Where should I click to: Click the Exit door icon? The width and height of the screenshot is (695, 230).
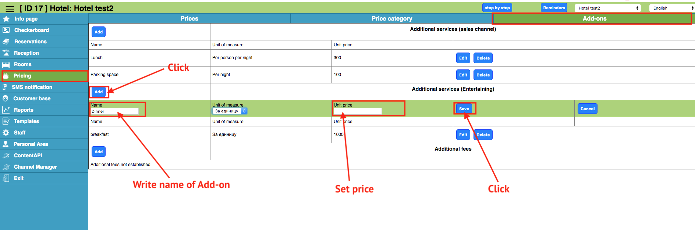click(6, 178)
